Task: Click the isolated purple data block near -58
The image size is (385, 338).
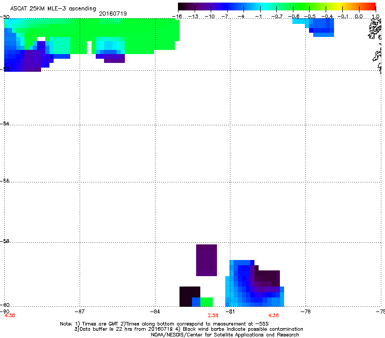Action: point(207,260)
